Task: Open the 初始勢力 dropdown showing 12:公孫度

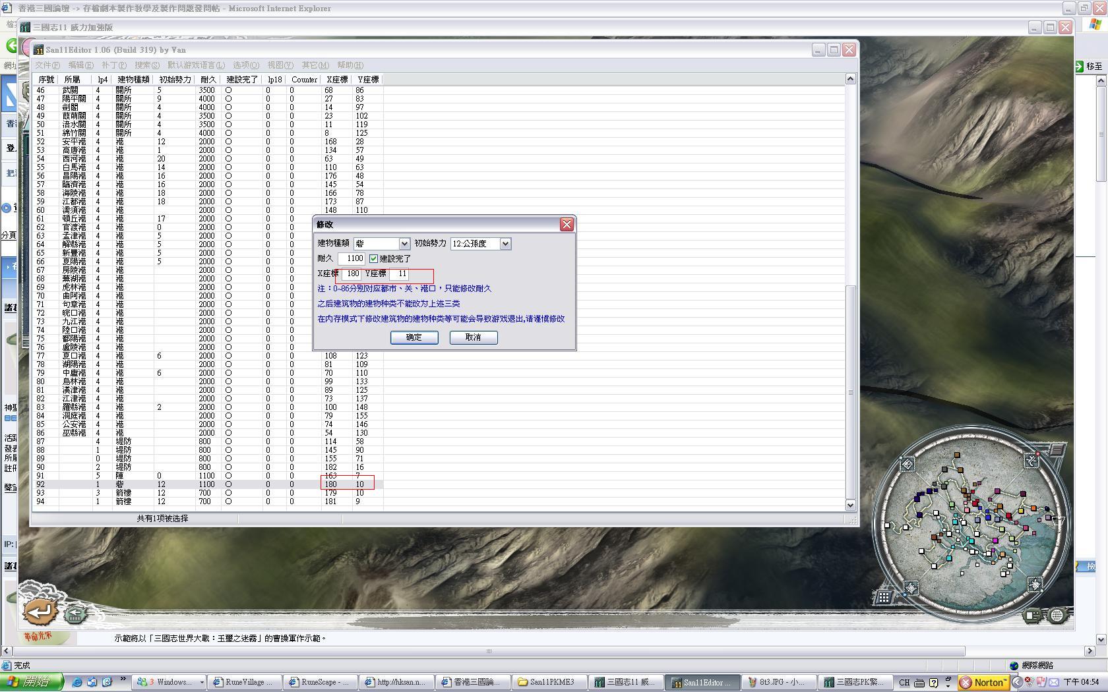Action: click(505, 244)
